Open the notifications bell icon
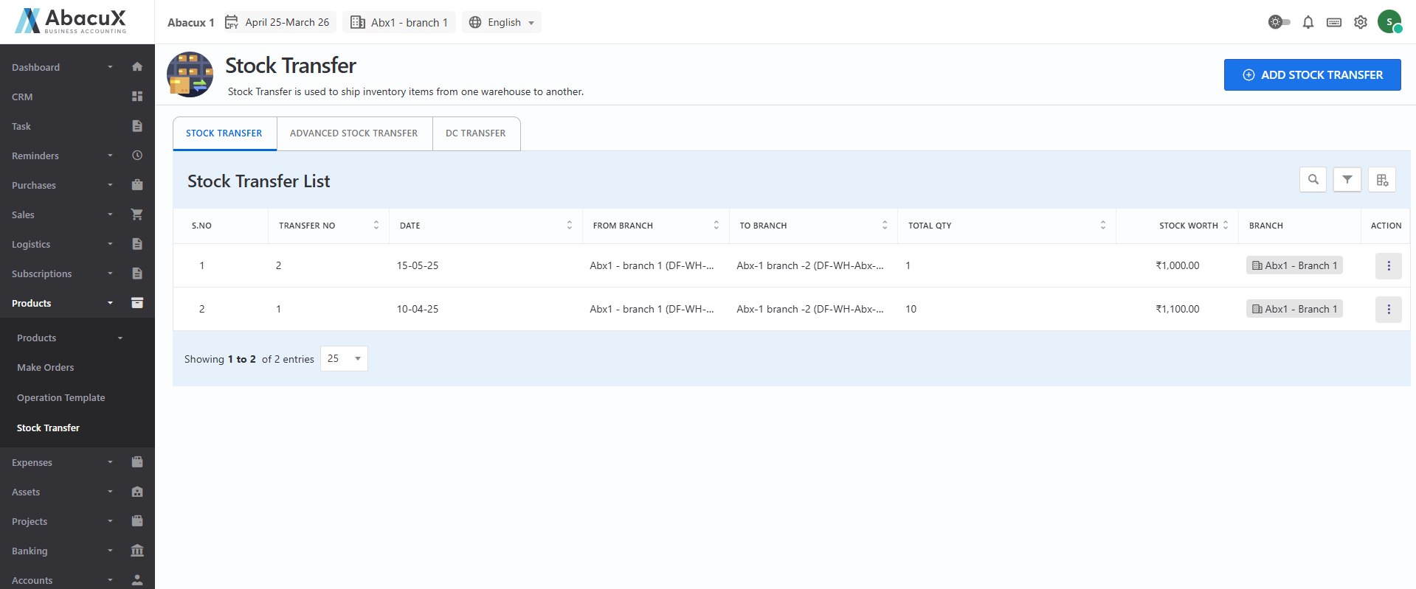The height and width of the screenshot is (589, 1416). (x=1308, y=22)
